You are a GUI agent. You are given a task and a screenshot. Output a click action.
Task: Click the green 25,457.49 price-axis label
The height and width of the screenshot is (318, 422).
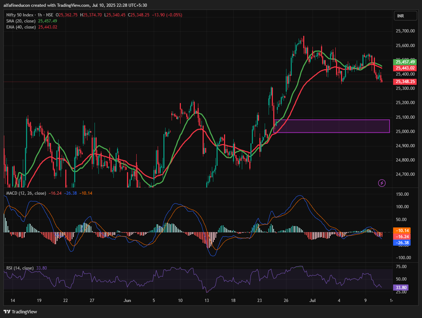coord(405,62)
